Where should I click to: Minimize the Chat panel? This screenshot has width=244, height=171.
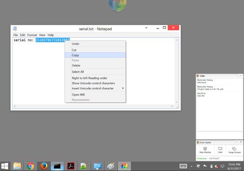pos(240,76)
